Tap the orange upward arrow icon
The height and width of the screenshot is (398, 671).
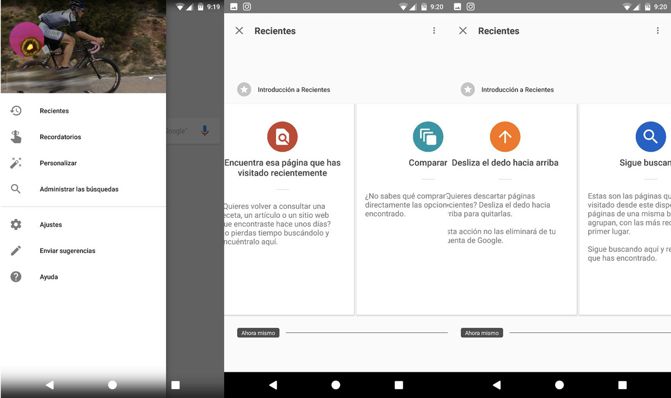pyautogui.click(x=505, y=137)
